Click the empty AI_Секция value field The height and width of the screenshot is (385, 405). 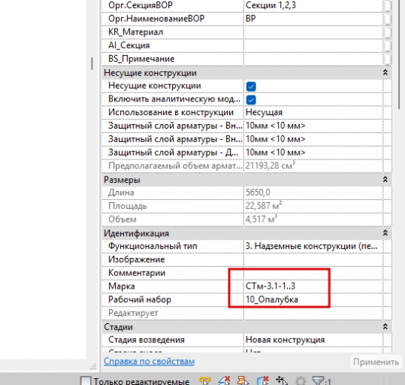click(x=313, y=46)
